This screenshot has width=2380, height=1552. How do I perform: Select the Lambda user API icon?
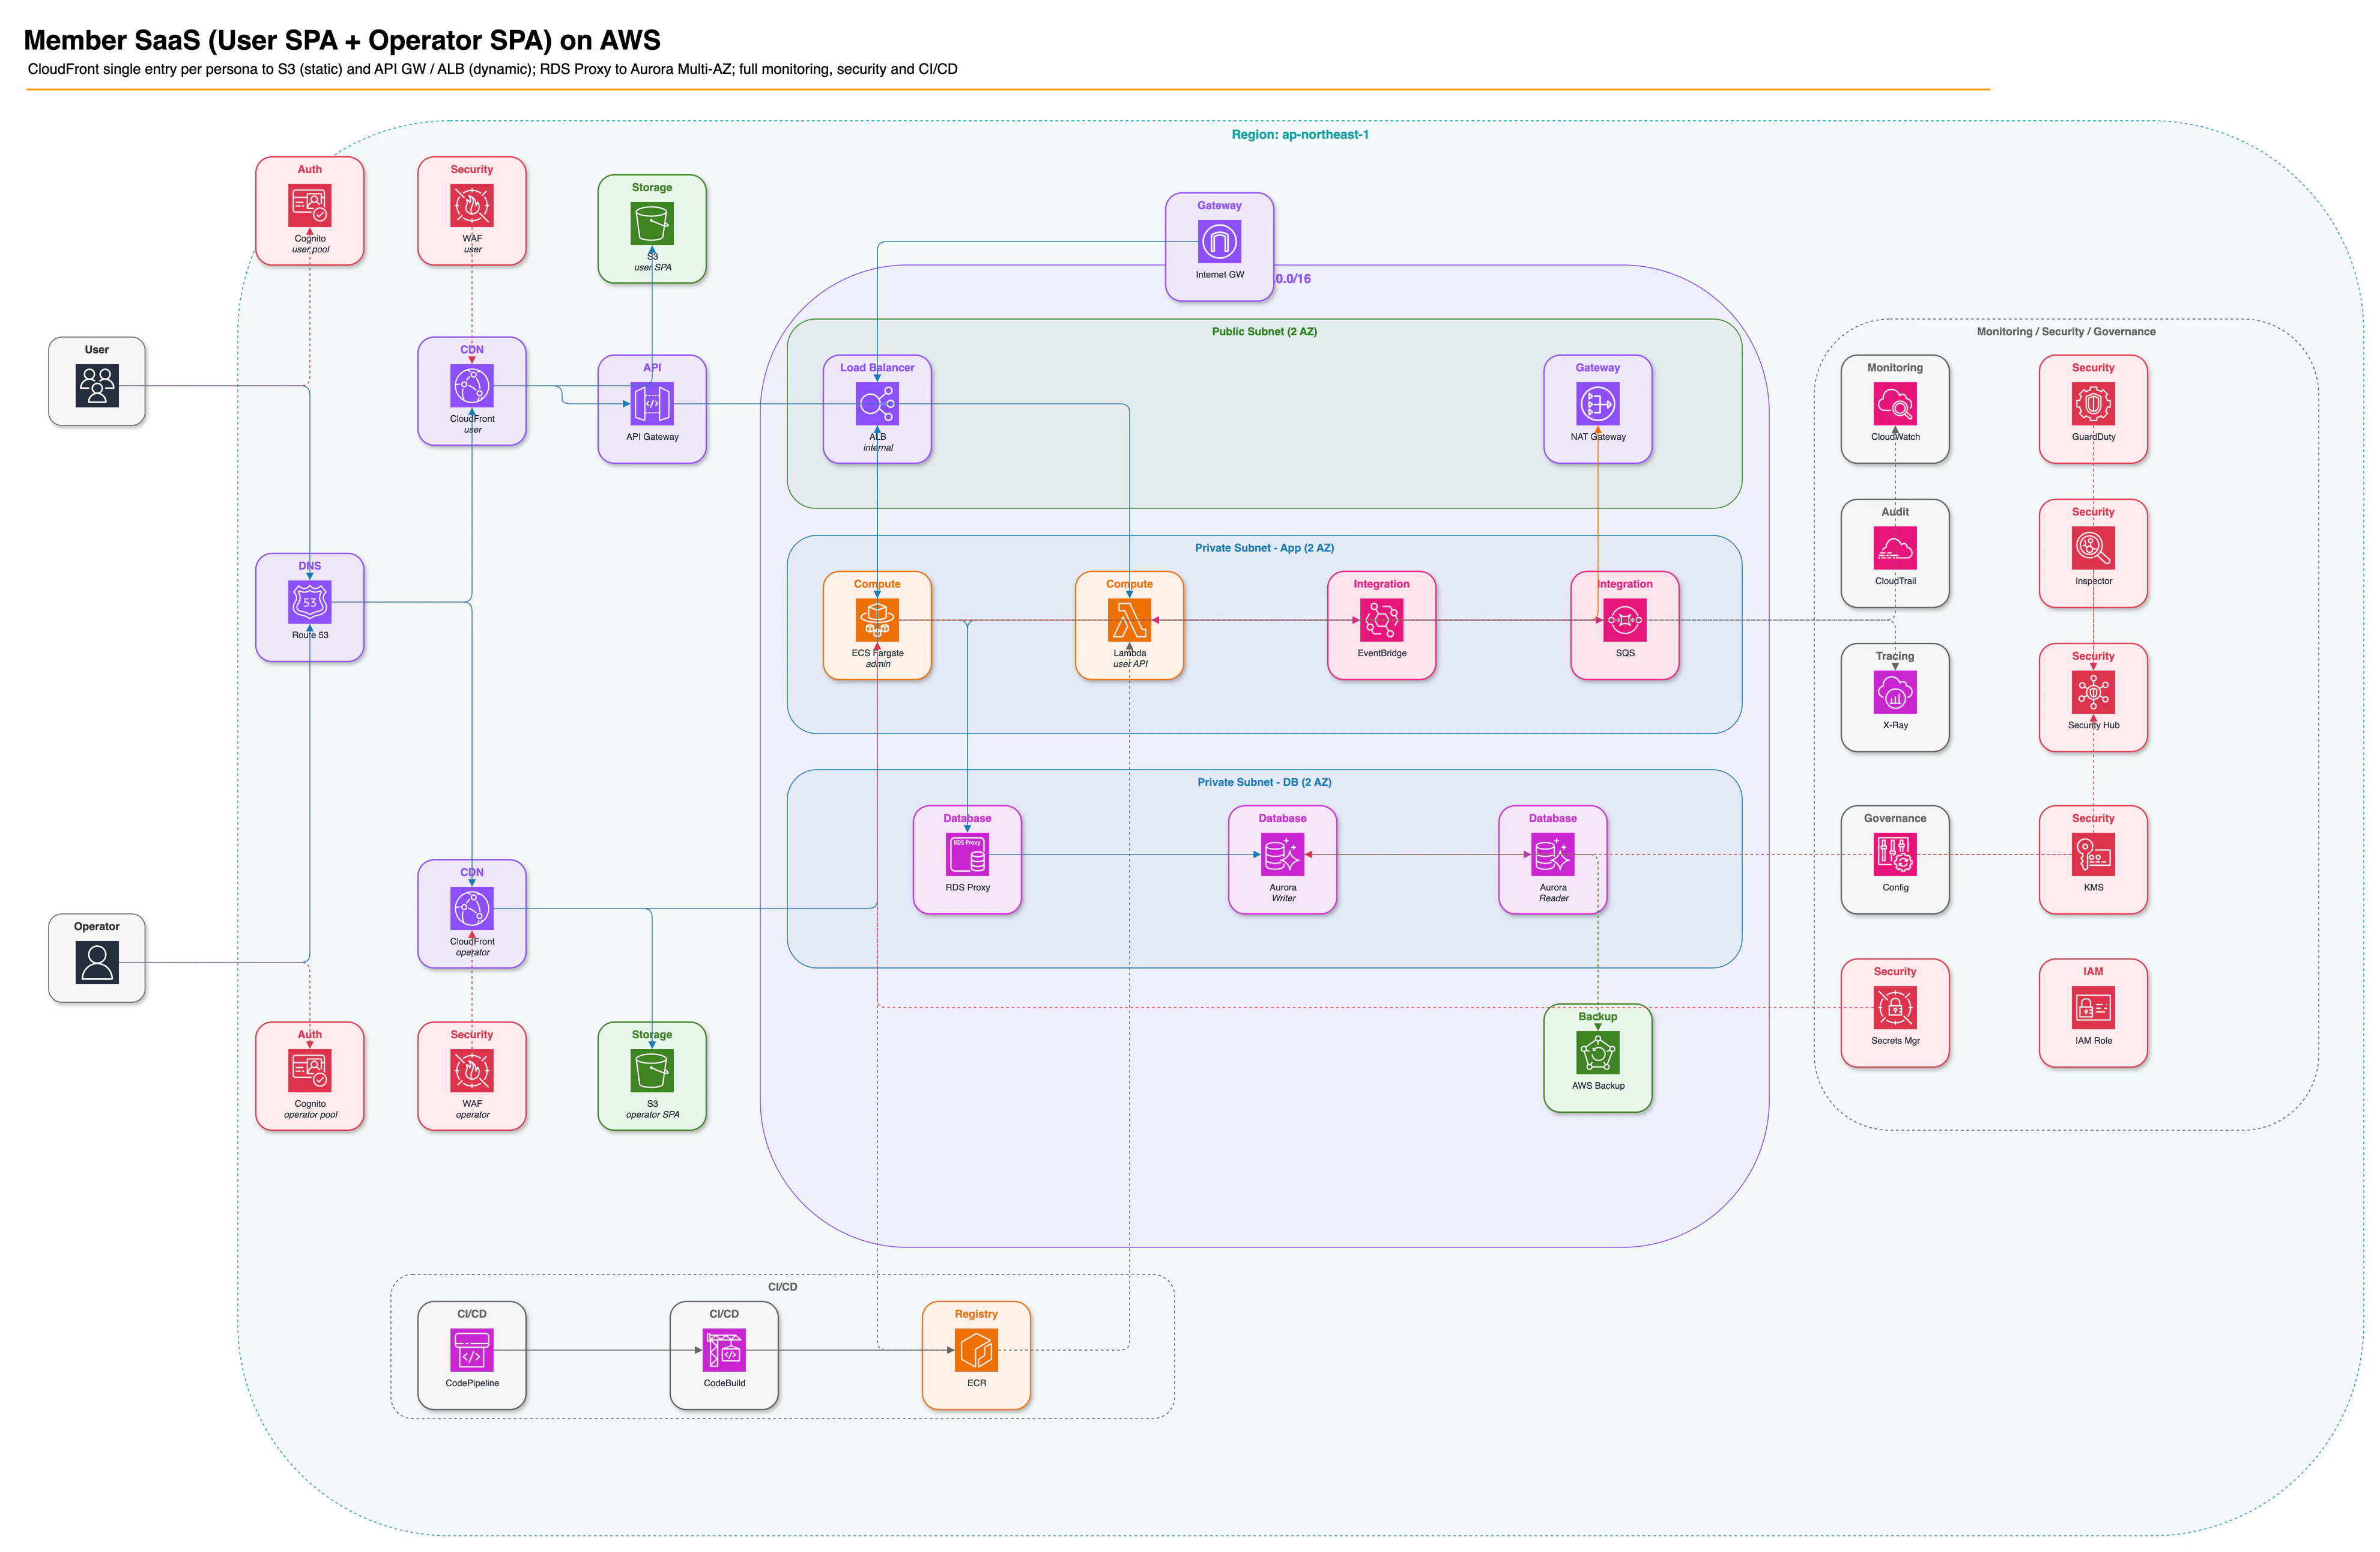tap(1129, 619)
